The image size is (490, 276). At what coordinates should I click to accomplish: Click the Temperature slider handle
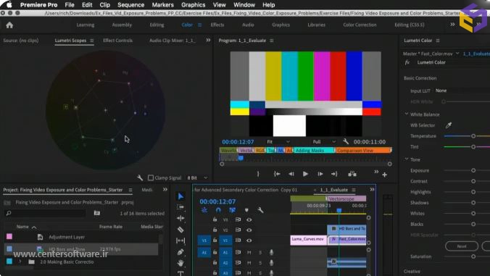pyautogui.click(x=473, y=136)
